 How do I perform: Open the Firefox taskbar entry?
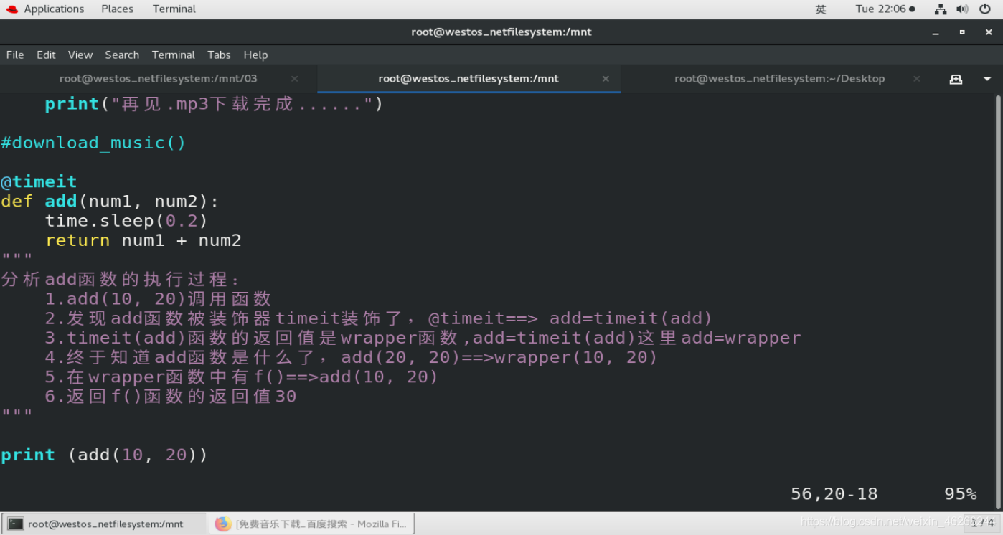tap(311, 524)
